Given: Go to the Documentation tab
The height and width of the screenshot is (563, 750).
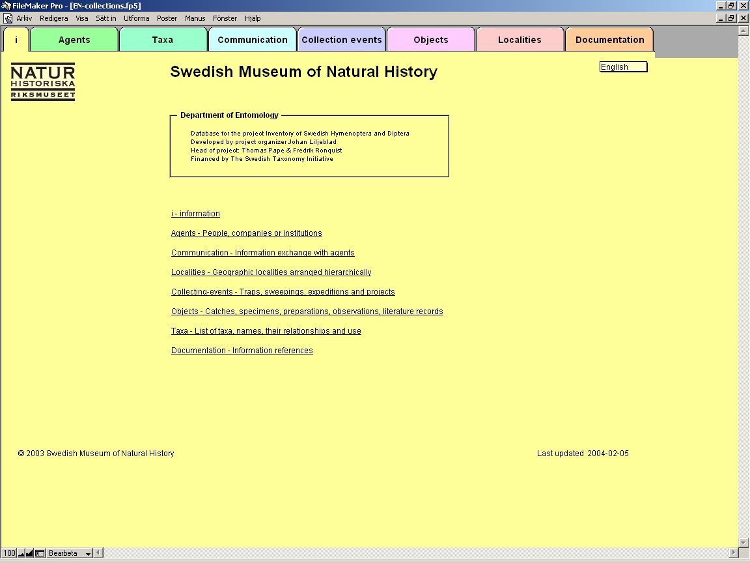Looking at the screenshot, I should pyautogui.click(x=609, y=40).
